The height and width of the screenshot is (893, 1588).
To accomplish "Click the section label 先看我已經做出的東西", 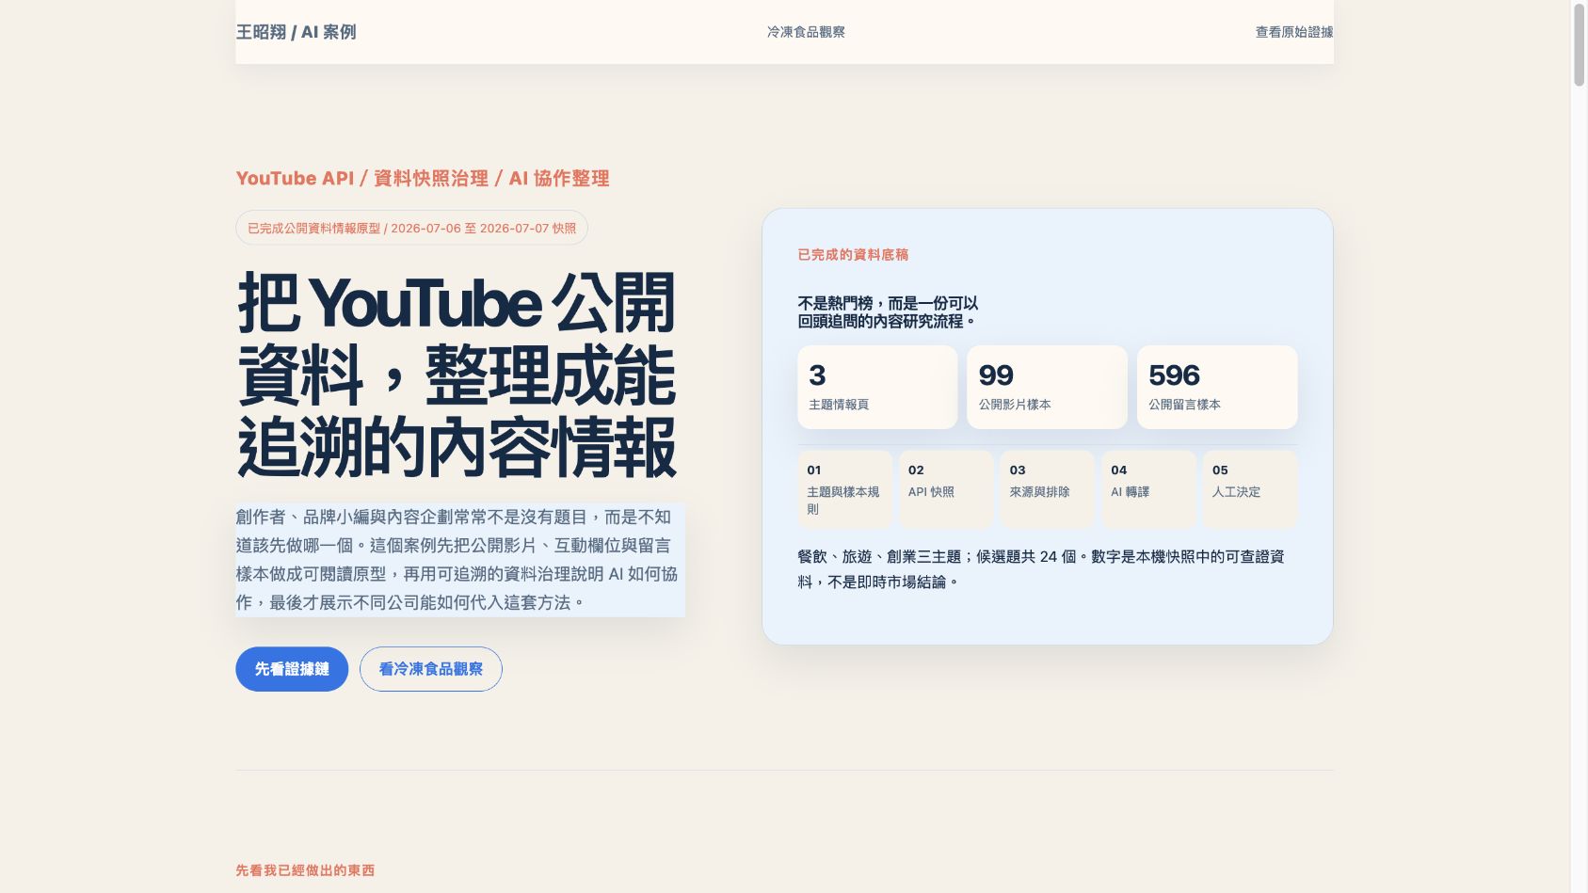I will [x=305, y=870].
